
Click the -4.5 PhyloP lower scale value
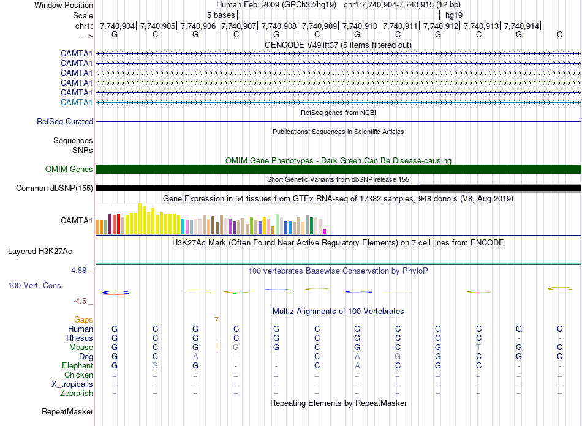click(80, 301)
